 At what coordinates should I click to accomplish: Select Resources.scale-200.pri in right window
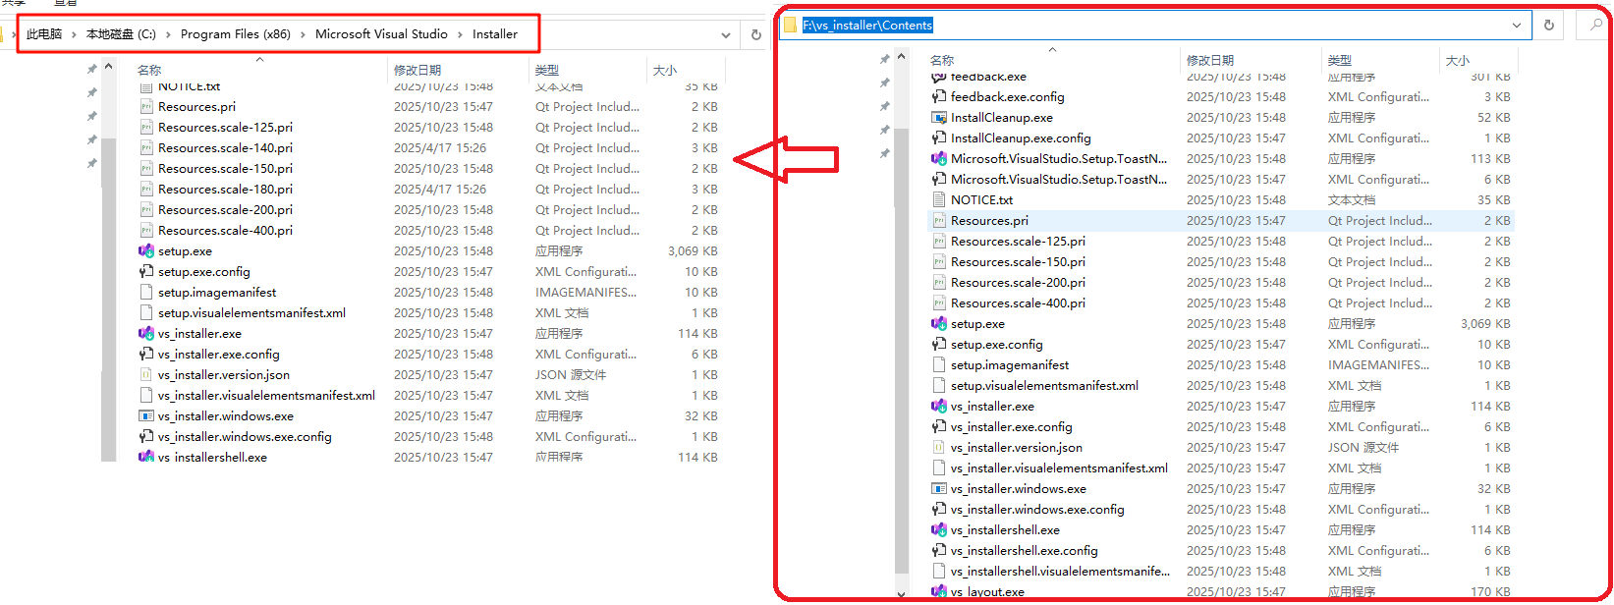click(1018, 283)
